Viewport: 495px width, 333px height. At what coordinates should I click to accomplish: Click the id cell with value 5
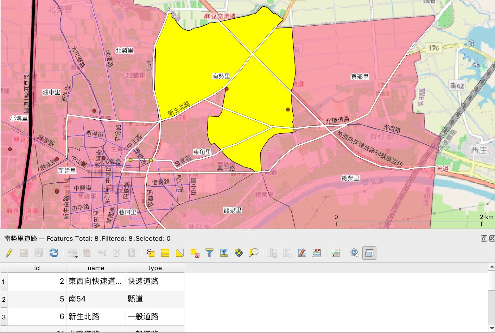[37, 299]
